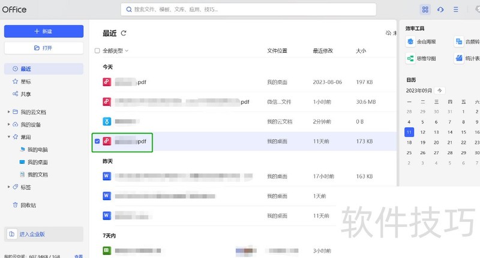This screenshot has width=480, height=258.
Task: Click the cloud-off icon at right of 最近 header
Action: pyautogui.click(x=388, y=33)
